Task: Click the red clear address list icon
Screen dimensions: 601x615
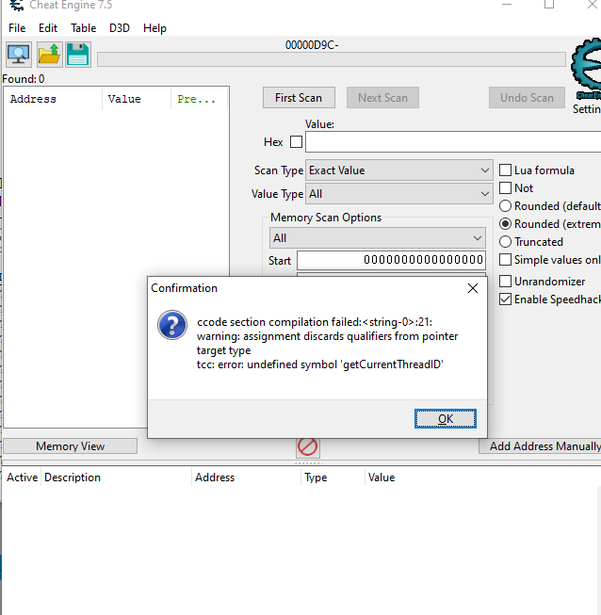Action: coord(307,446)
